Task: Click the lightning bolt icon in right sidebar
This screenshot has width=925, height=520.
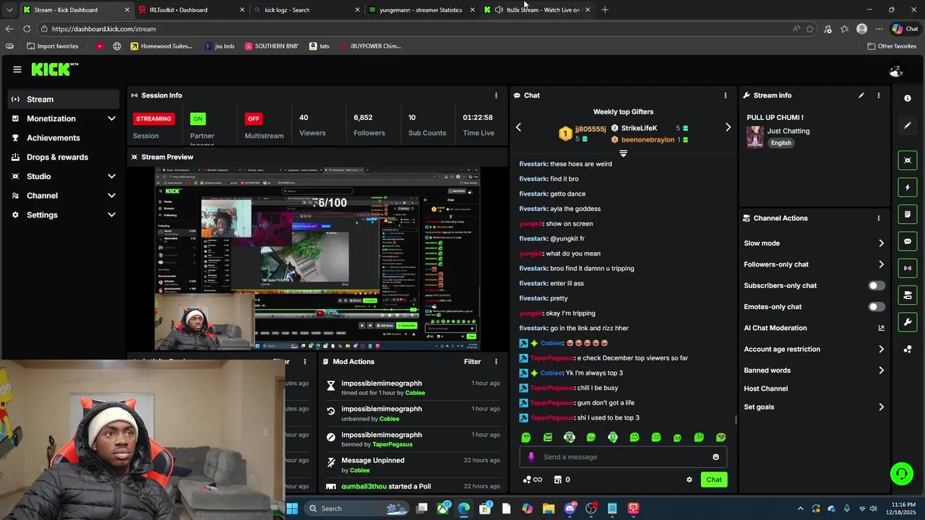Action: [x=908, y=188]
